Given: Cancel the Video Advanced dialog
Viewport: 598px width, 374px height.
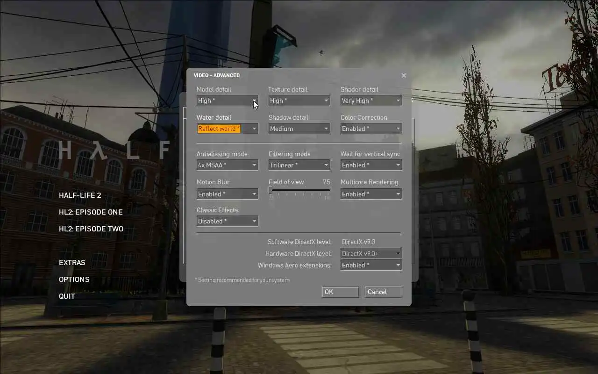Looking at the screenshot, I should coord(383,292).
